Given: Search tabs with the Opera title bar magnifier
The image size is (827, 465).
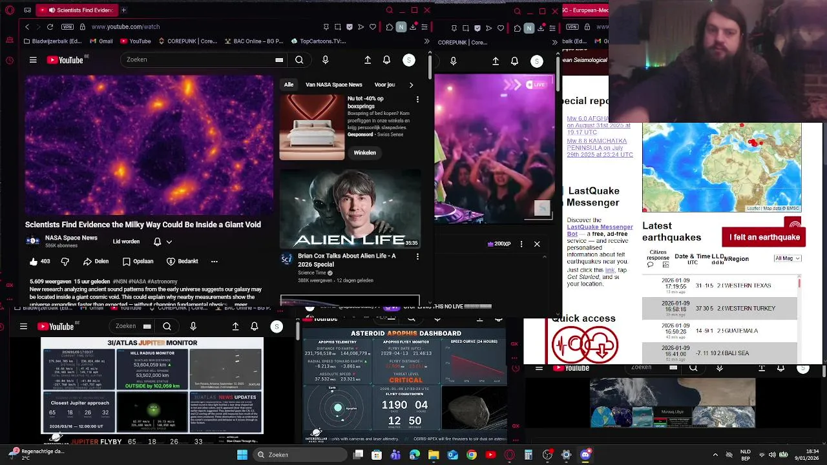Looking at the screenshot, I should (389, 10).
